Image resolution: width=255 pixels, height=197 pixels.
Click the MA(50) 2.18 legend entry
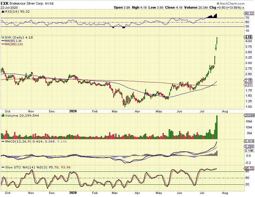click(x=13, y=41)
